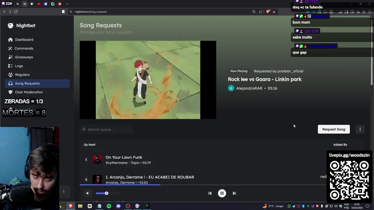Screen dimensions: 374x210
Task: Click the Gaara video player
Action: (148, 80)
